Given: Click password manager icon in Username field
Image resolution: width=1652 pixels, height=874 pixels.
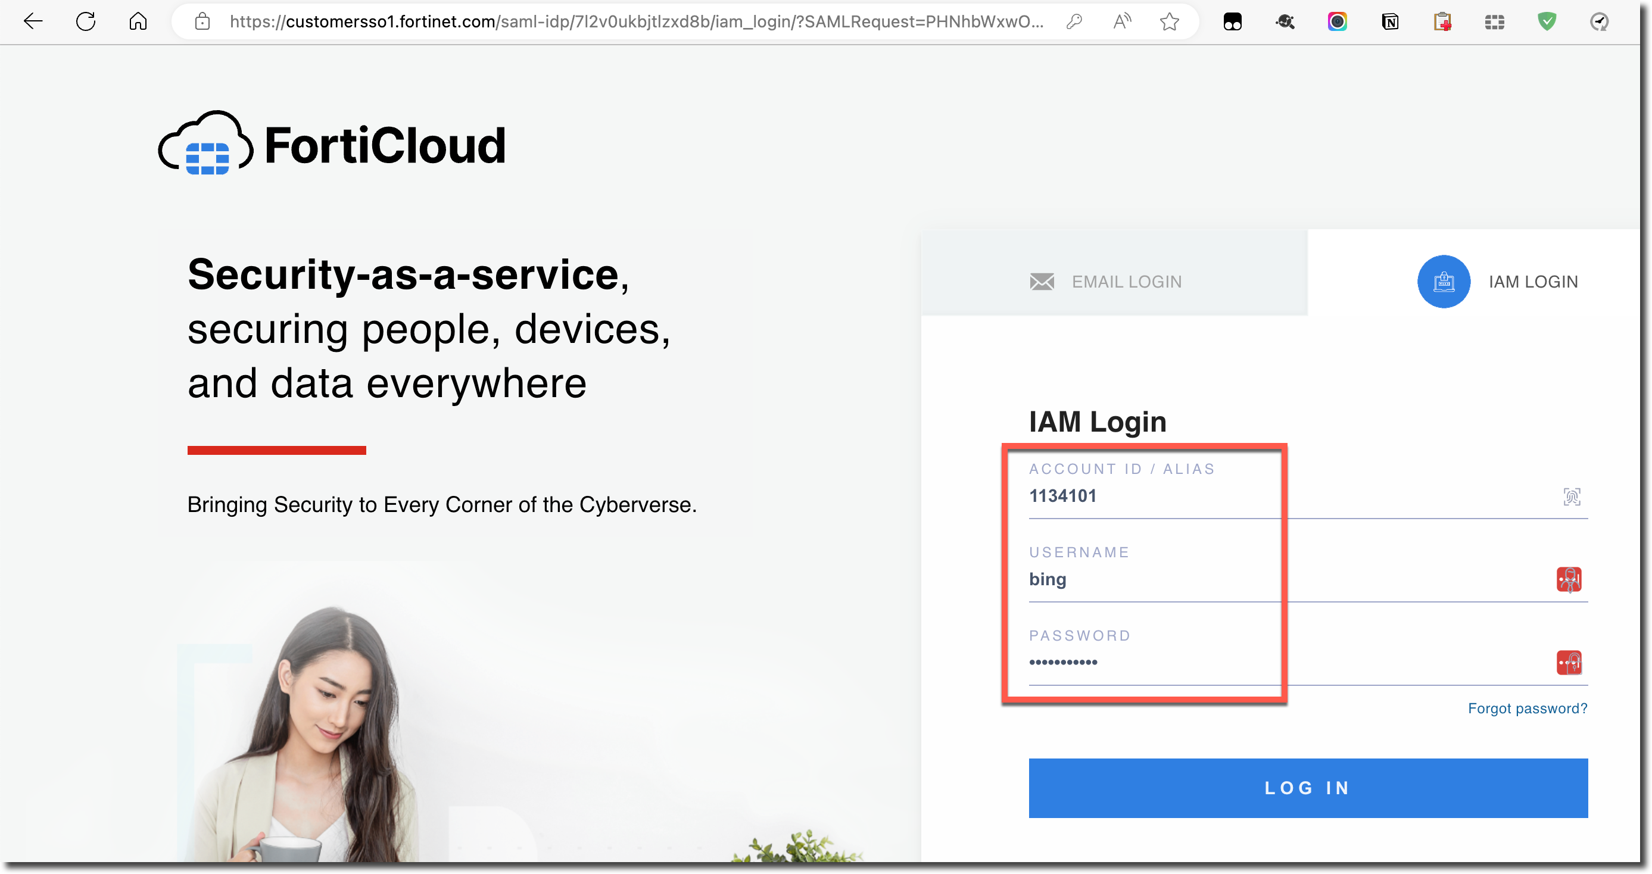Looking at the screenshot, I should 1569,580.
